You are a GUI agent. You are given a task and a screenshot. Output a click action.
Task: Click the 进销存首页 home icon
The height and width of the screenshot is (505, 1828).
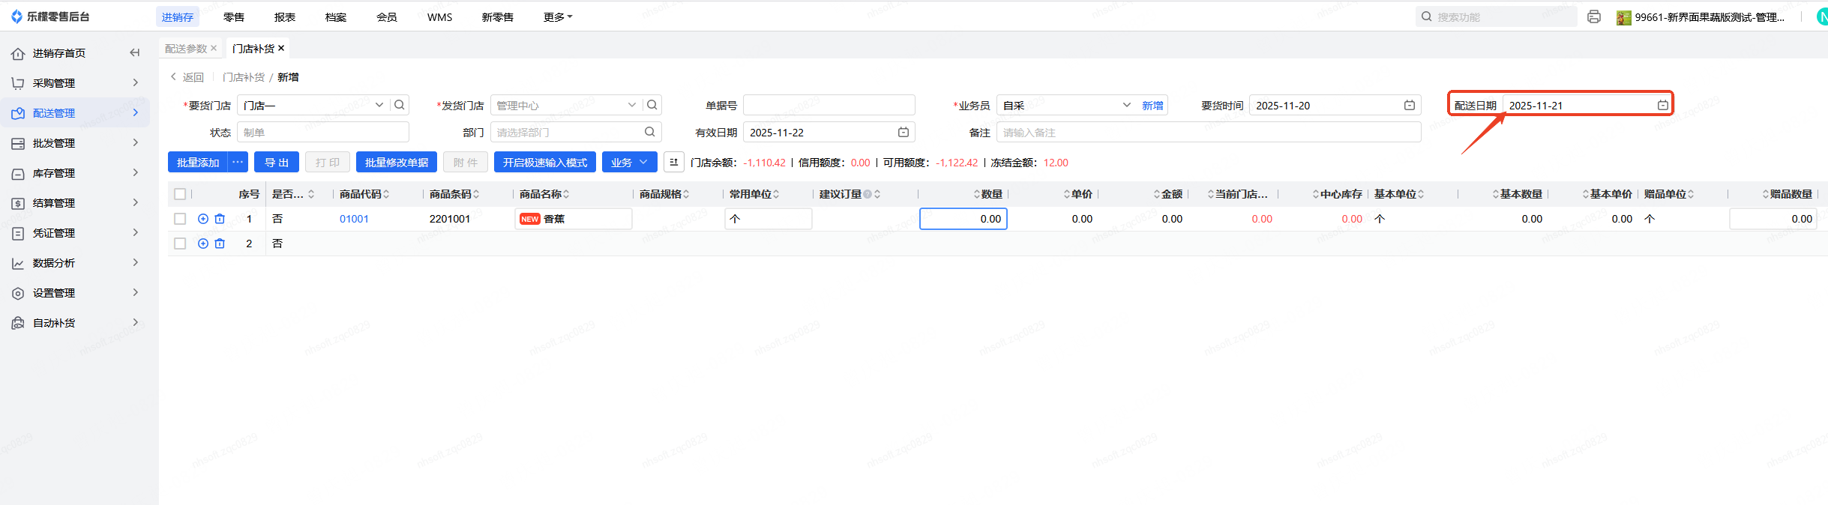[x=18, y=53]
